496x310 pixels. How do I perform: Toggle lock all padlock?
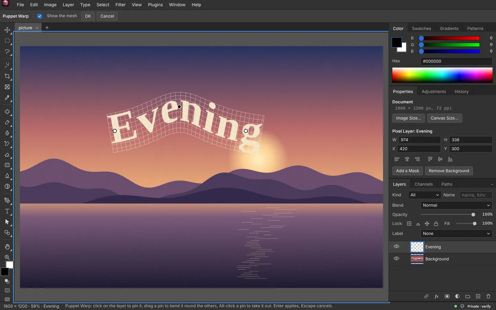436,224
